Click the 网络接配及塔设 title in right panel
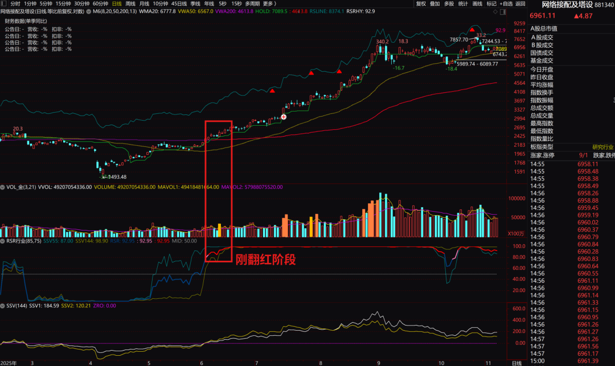This screenshot has height=366, width=615. point(567,5)
